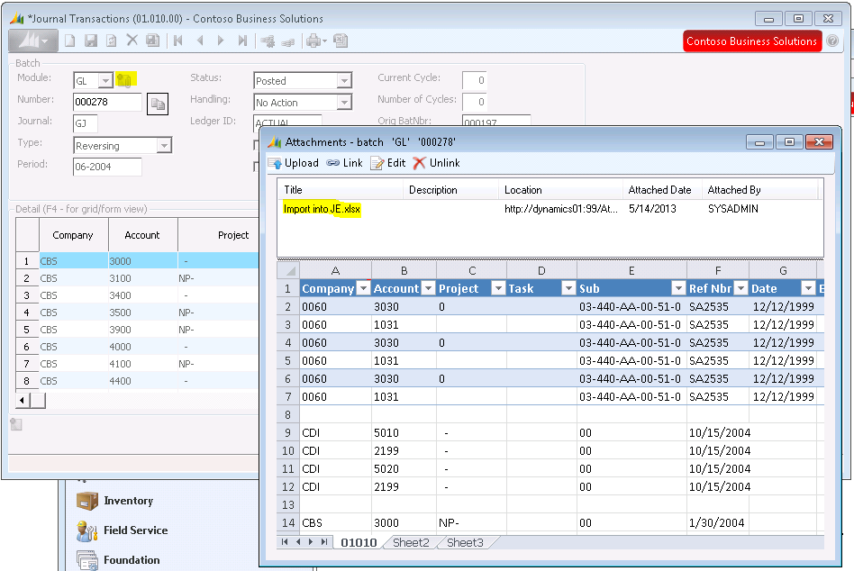Open the Project column filter dropdown
The height and width of the screenshot is (571, 854).
(498, 288)
